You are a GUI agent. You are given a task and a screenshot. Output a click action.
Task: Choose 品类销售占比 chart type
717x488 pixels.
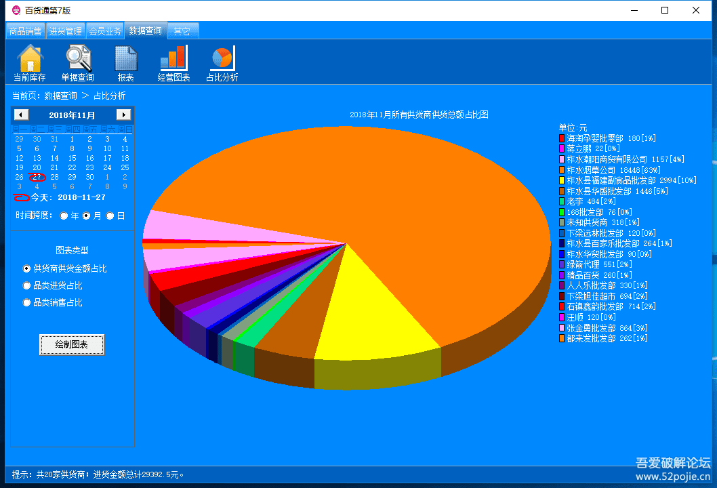click(x=27, y=303)
